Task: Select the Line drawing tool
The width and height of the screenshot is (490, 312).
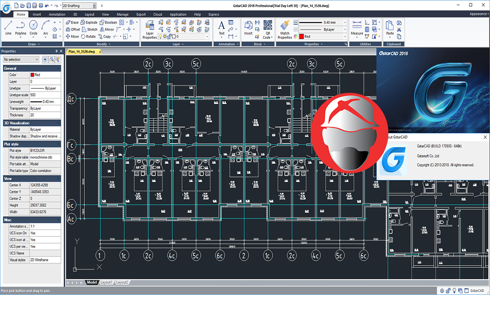Action: point(8,27)
